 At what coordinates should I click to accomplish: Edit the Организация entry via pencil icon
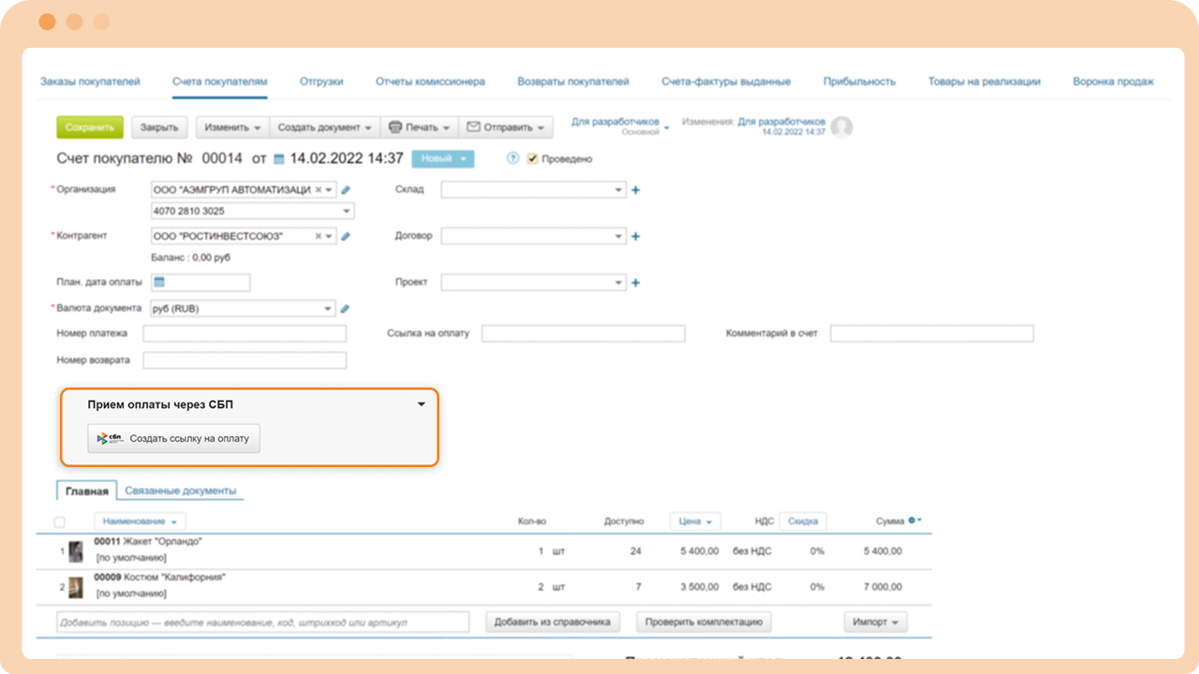click(x=346, y=190)
